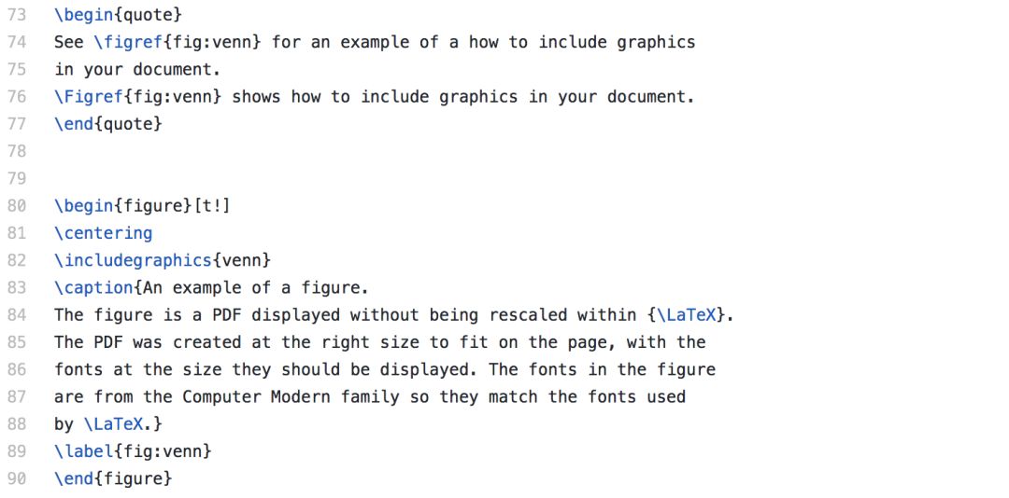Click the \includegraphics command
The height and width of the screenshot is (498, 1009).
coord(134,260)
